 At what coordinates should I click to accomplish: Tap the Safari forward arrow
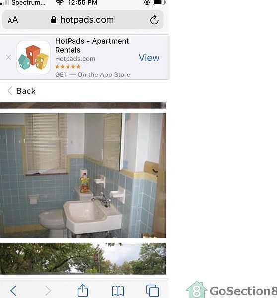[48, 291]
